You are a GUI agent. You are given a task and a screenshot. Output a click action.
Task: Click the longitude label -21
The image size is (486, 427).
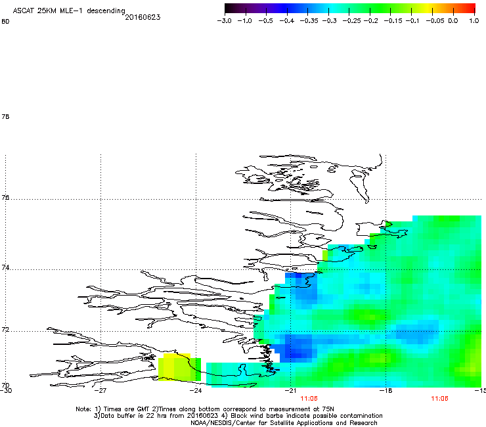pos(290,391)
